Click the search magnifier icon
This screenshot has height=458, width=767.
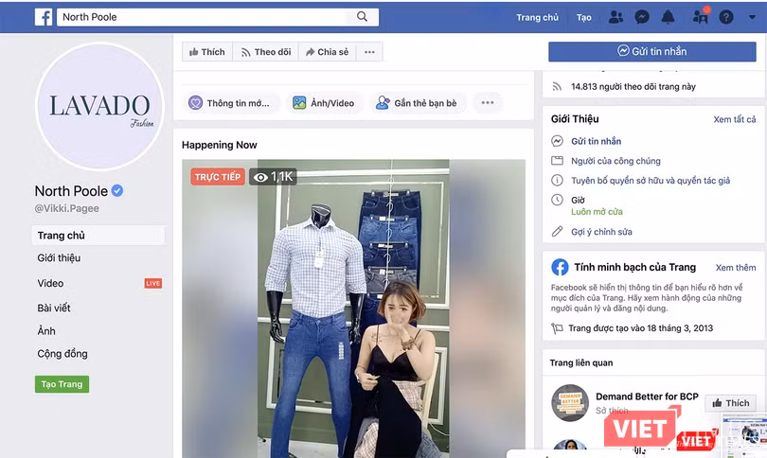coord(362,17)
